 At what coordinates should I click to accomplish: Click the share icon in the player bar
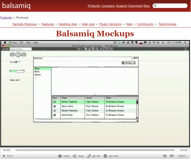pos(74,156)
